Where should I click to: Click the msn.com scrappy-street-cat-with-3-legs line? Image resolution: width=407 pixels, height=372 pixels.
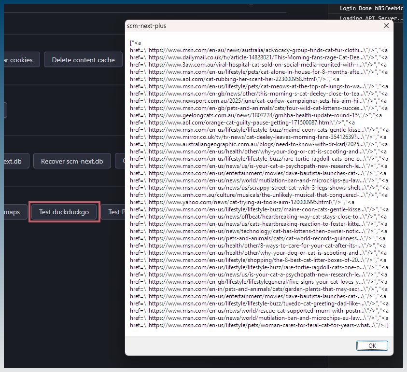coord(259,188)
